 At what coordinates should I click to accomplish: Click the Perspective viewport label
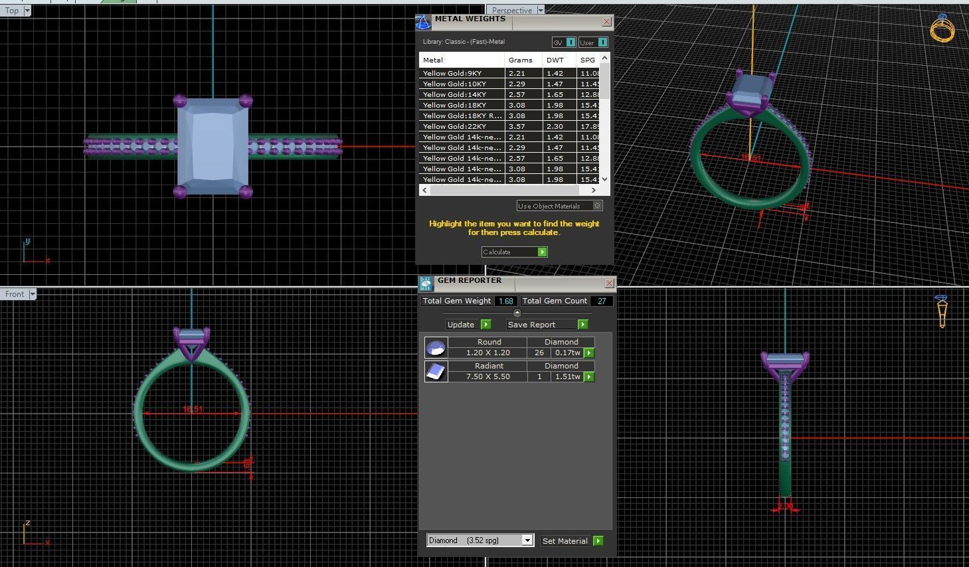[512, 11]
